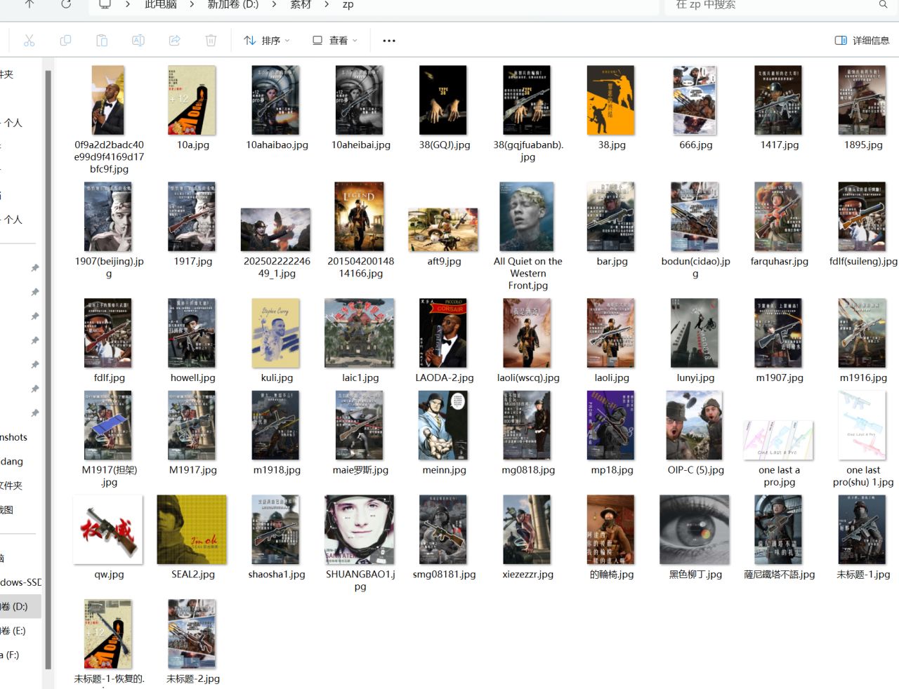Select file lunyi.jpg
Viewport: 899px width, 689px height.
(695, 341)
